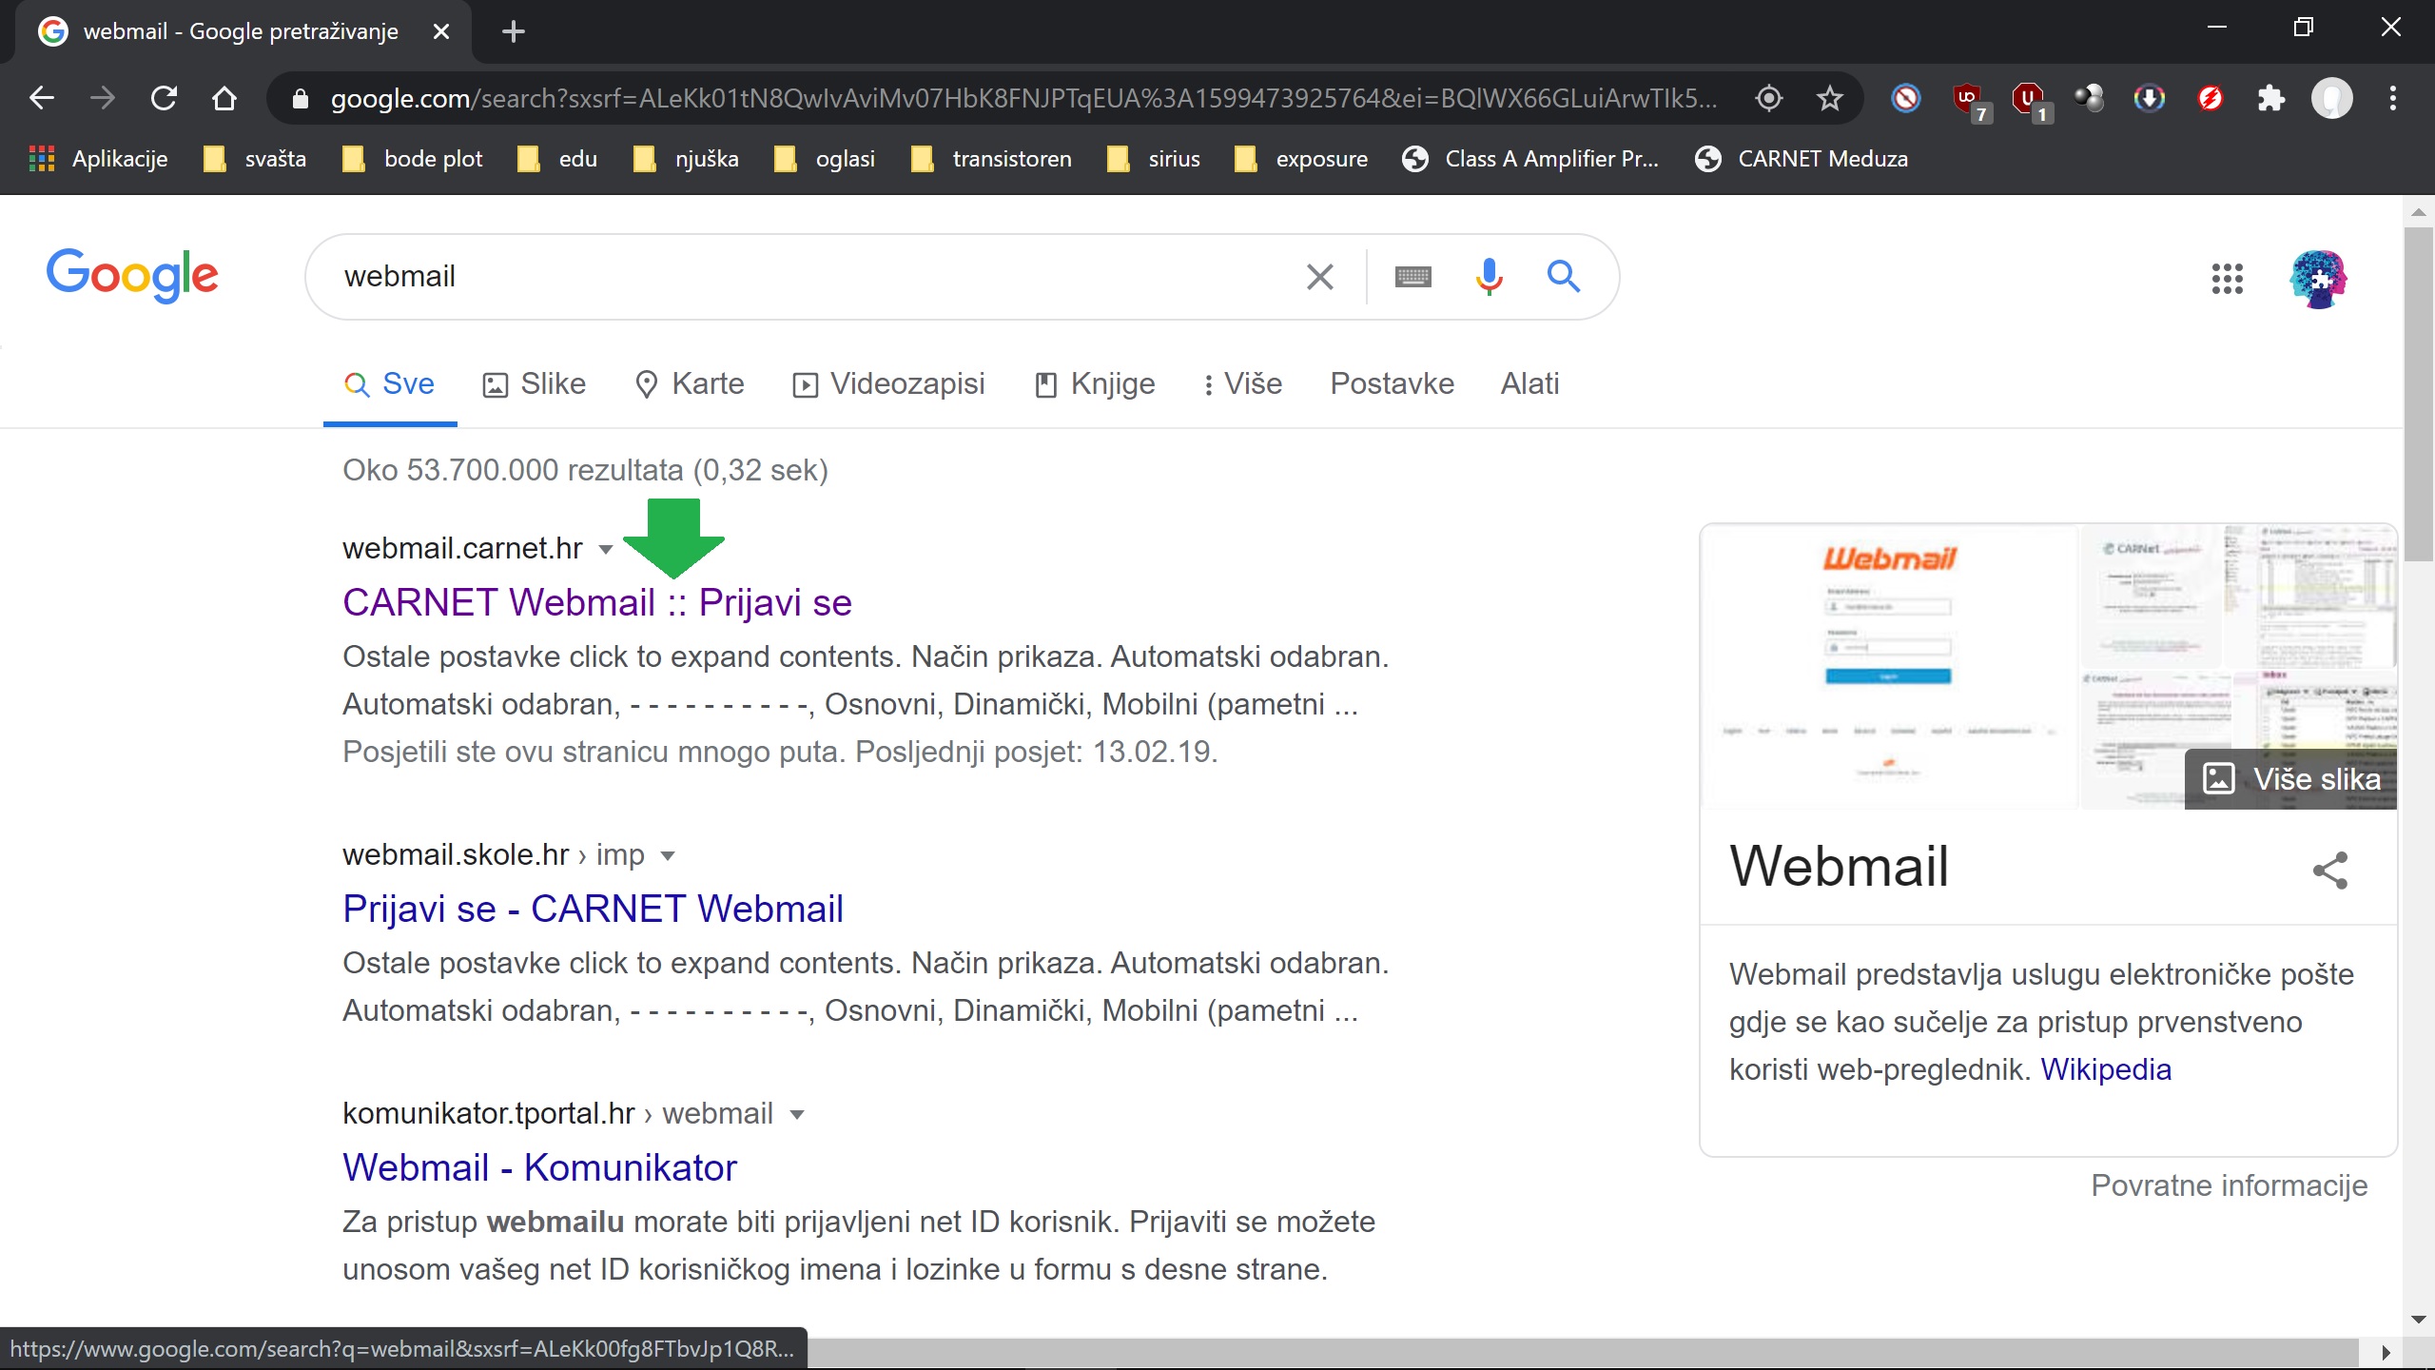Start voice search with the microphone icon
The width and height of the screenshot is (2435, 1370).
[x=1489, y=277]
